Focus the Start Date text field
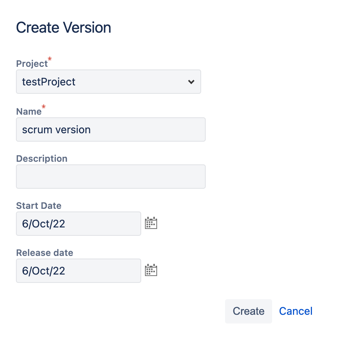This screenshot has width=337, height=344. pyautogui.click(x=78, y=224)
